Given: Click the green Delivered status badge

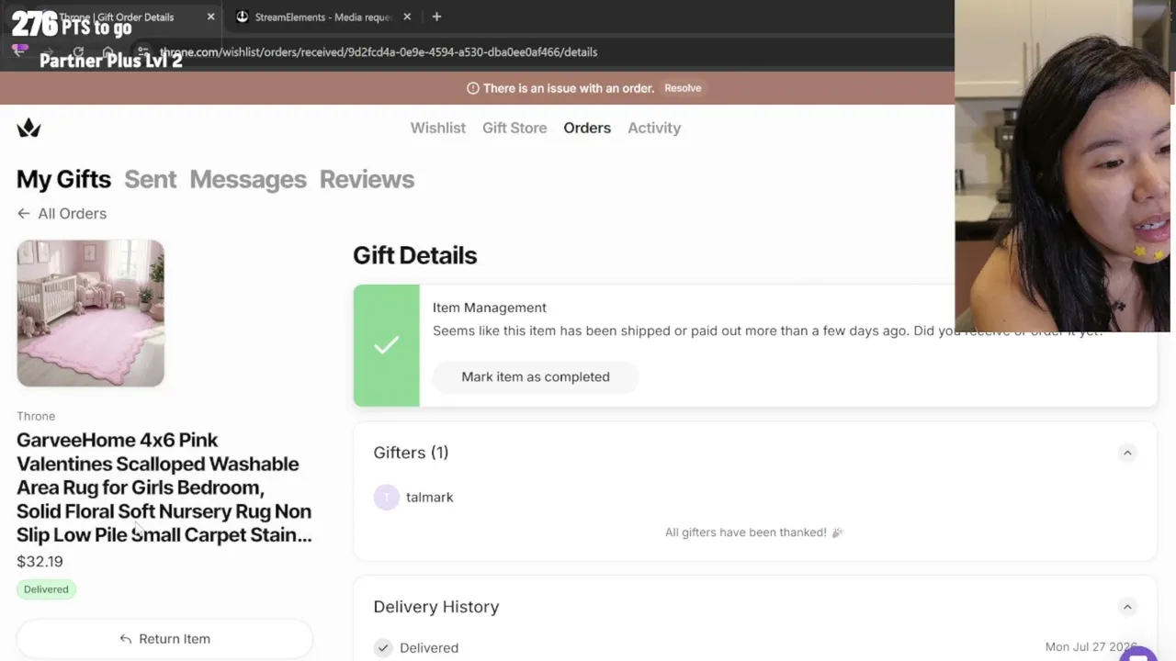Looking at the screenshot, I should [x=46, y=589].
